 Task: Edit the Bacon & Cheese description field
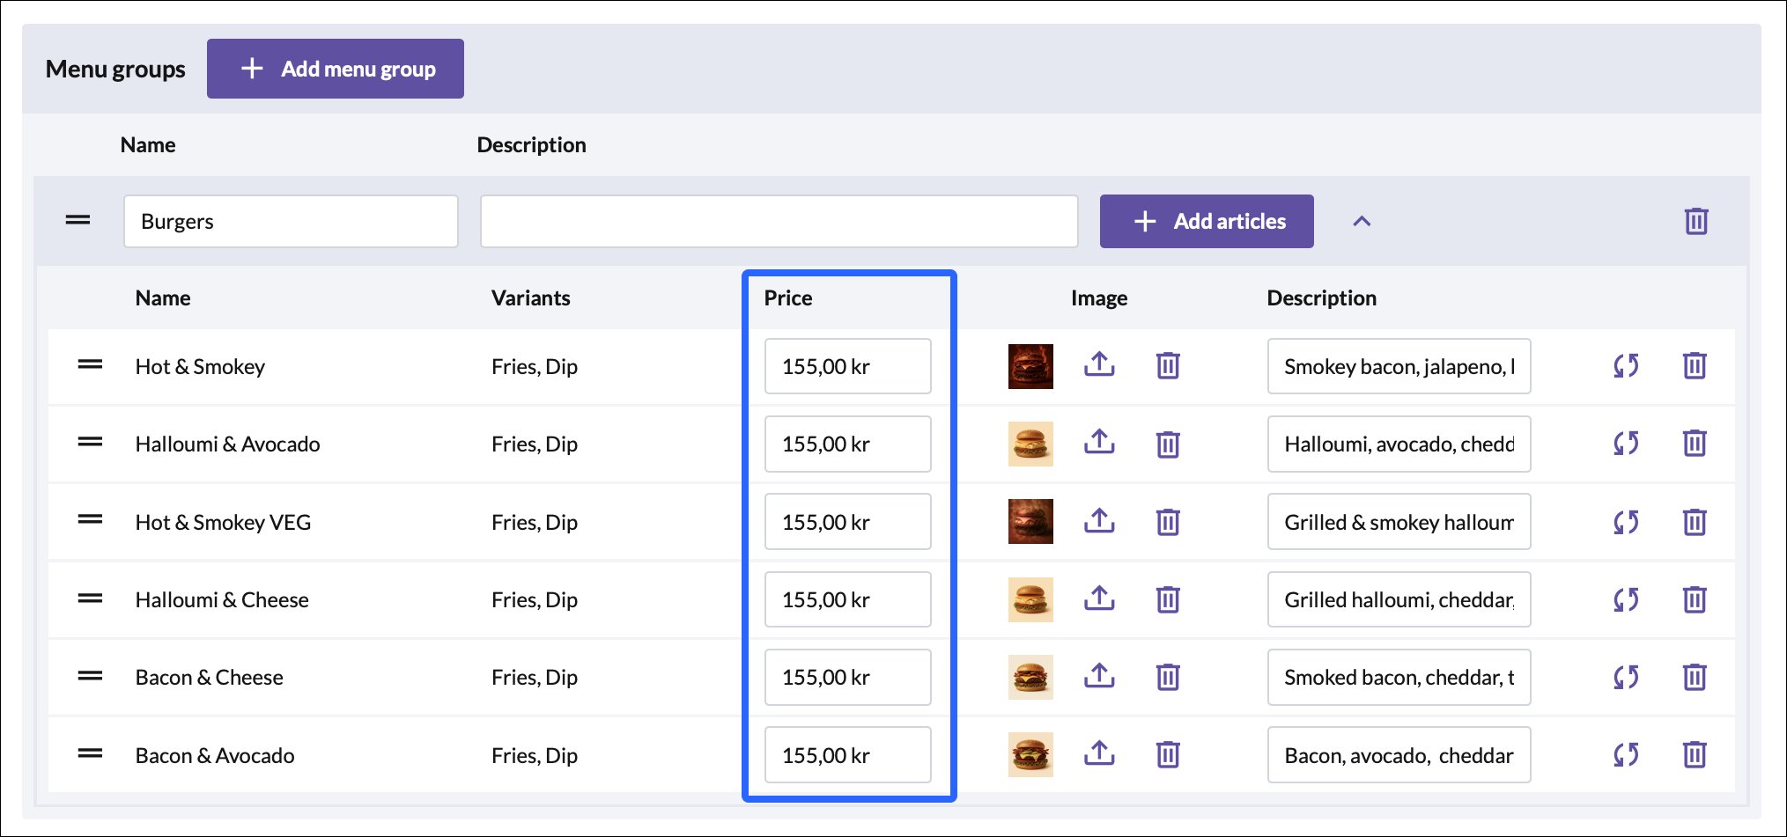(x=1398, y=677)
